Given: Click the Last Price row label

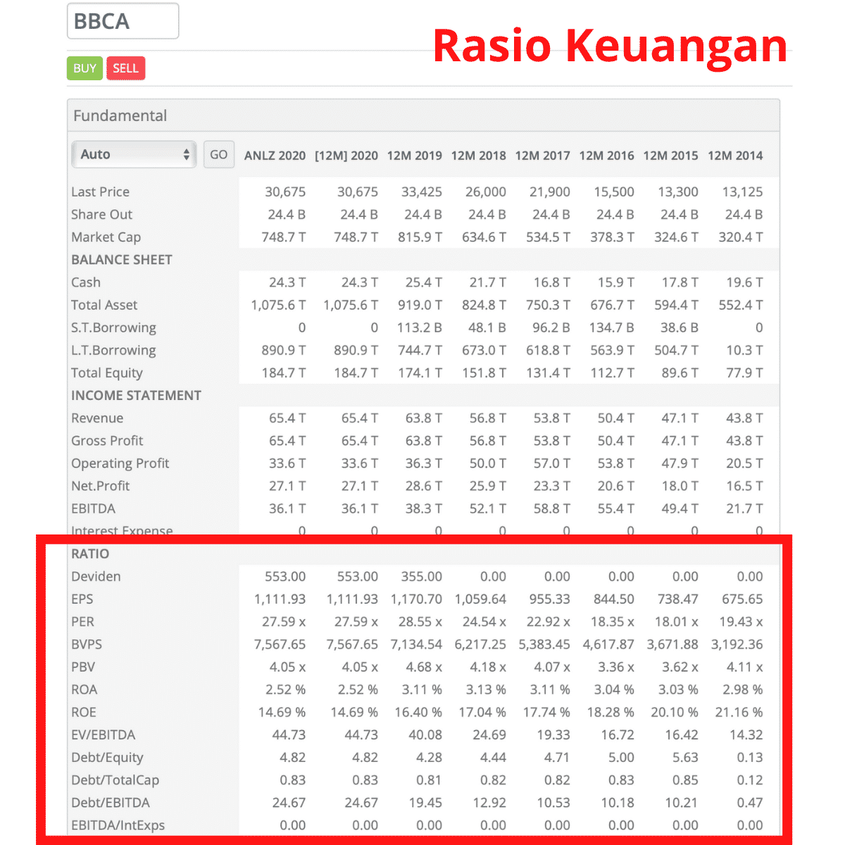Looking at the screenshot, I should point(100,192).
